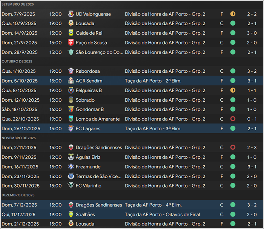Select the Taça da AF Porto - 3ª Elim competition
264x229 pixels.
[x=152, y=128]
